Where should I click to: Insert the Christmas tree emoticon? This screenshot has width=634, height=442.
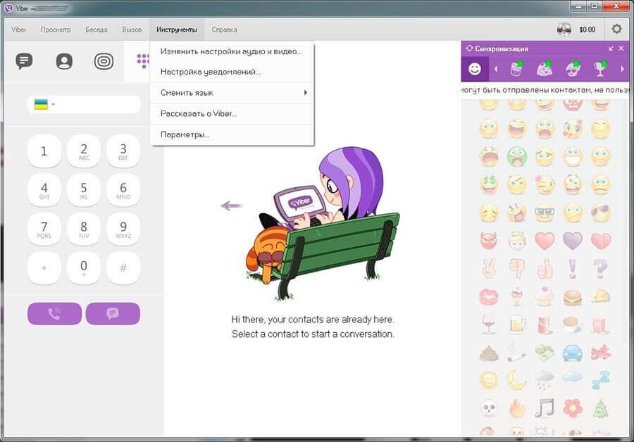tap(600, 408)
